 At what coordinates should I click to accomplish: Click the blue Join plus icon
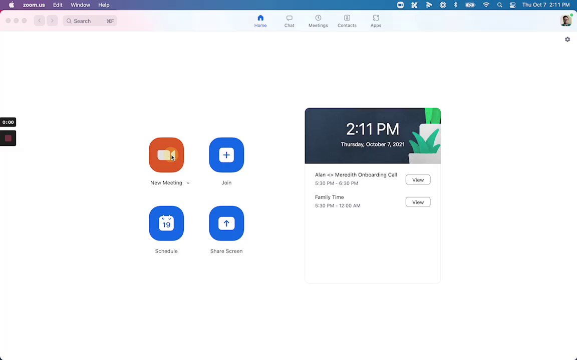coord(226,155)
